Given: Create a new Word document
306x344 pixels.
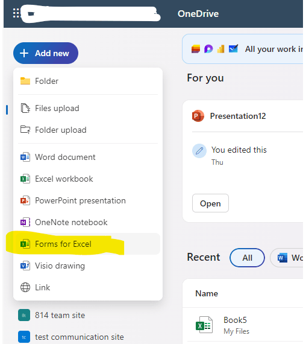Looking at the screenshot, I should pos(87,157).
